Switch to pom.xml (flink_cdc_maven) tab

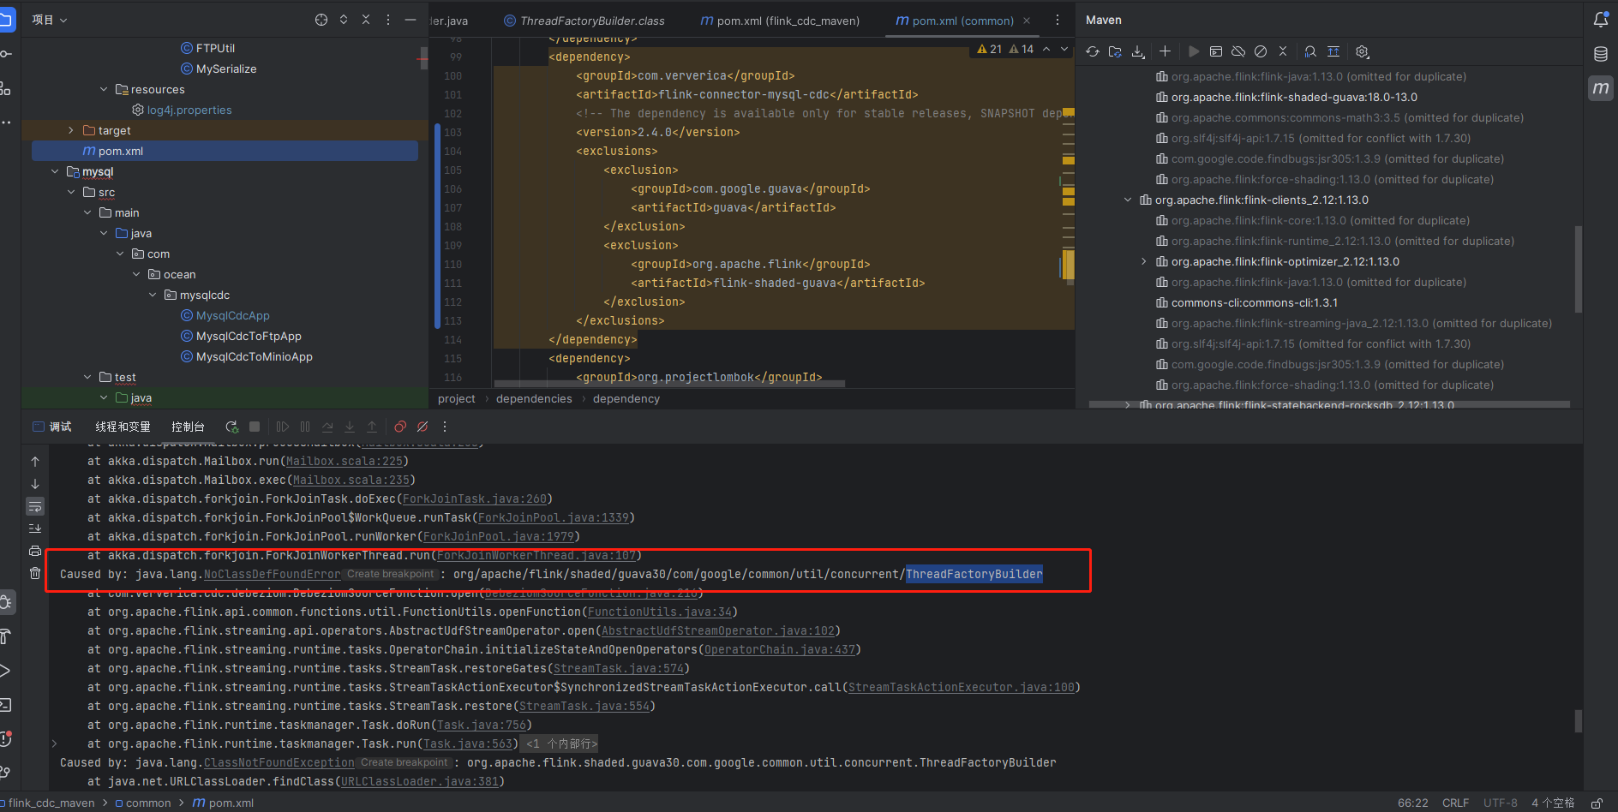[780, 21]
